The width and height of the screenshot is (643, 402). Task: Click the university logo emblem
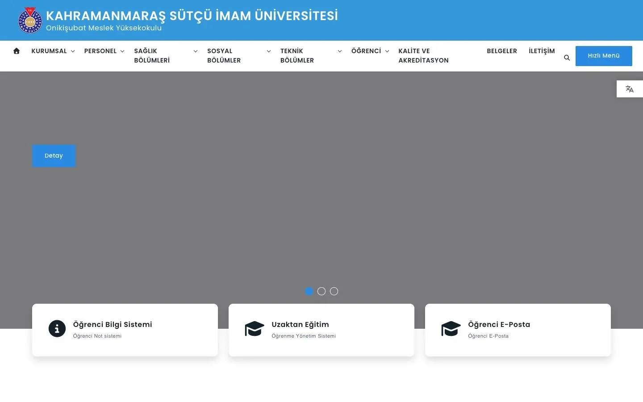click(x=30, y=21)
